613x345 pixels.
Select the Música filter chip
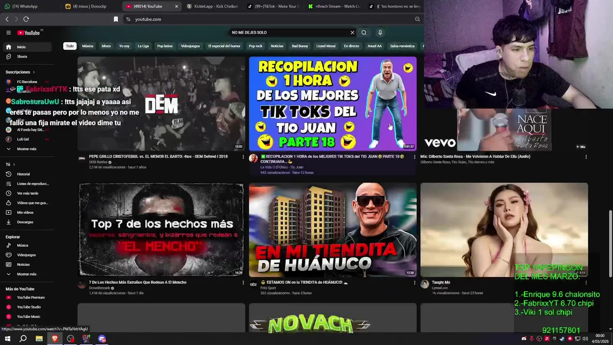(88, 46)
